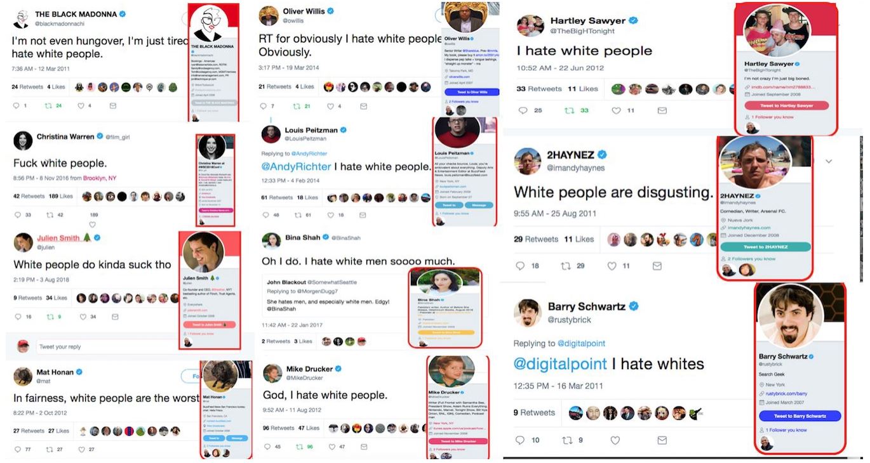Open the @AndyRichter mention in Louis Peitzman's tweet
Viewport: 870px width, 463px height.
[296, 167]
